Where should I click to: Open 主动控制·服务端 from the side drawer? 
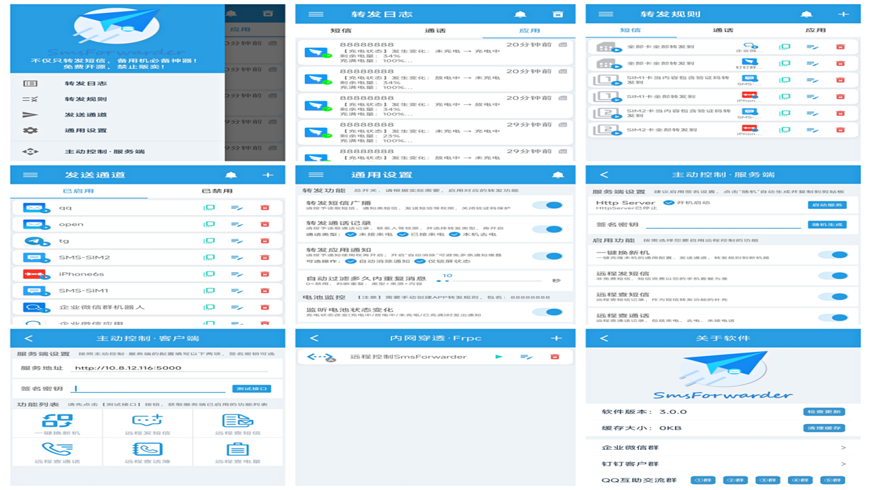pyautogui.click(x=105, y=152)
